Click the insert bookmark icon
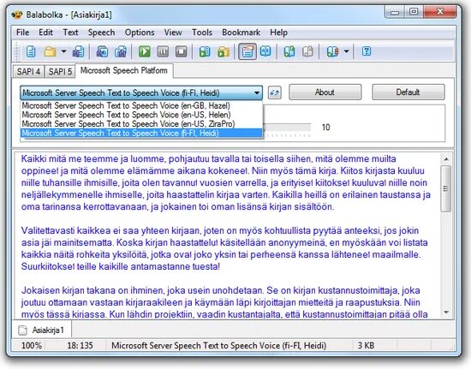This screenshot has height=369, width=471. click(x=289, y=51)
